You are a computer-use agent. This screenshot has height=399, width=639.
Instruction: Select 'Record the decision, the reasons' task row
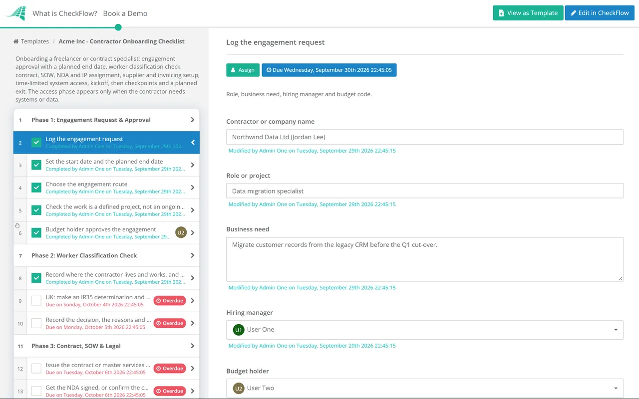pos(106,323)
